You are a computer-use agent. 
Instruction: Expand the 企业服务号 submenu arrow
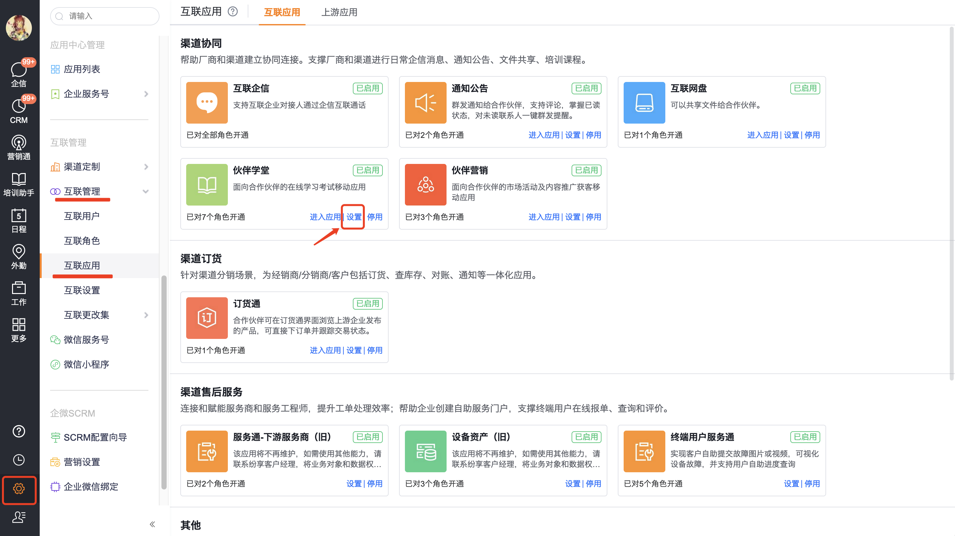[146, 94]
